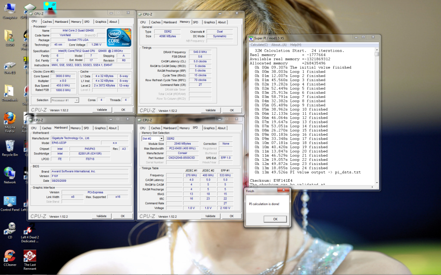Open the Help(H) menu in Super PI
The width and height of the screenshot is (441, 275).
(295, 45)
